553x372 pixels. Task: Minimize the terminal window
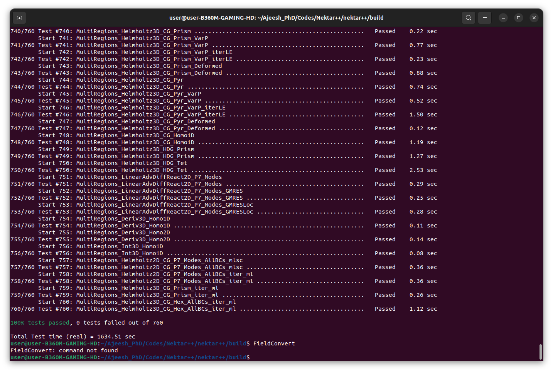[x=503, y=18]
